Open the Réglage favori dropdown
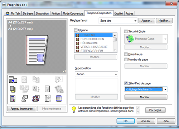This screenshot has width=179, height=129. click(x=118, y=21)
